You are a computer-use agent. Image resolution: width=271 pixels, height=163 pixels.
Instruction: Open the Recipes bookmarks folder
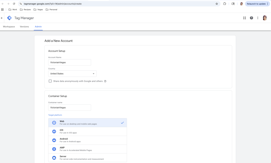pos(25,9)
